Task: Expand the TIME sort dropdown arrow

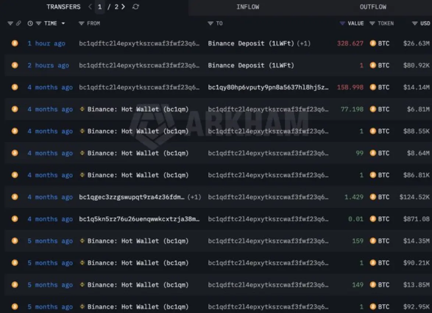Action: (63, 24)
